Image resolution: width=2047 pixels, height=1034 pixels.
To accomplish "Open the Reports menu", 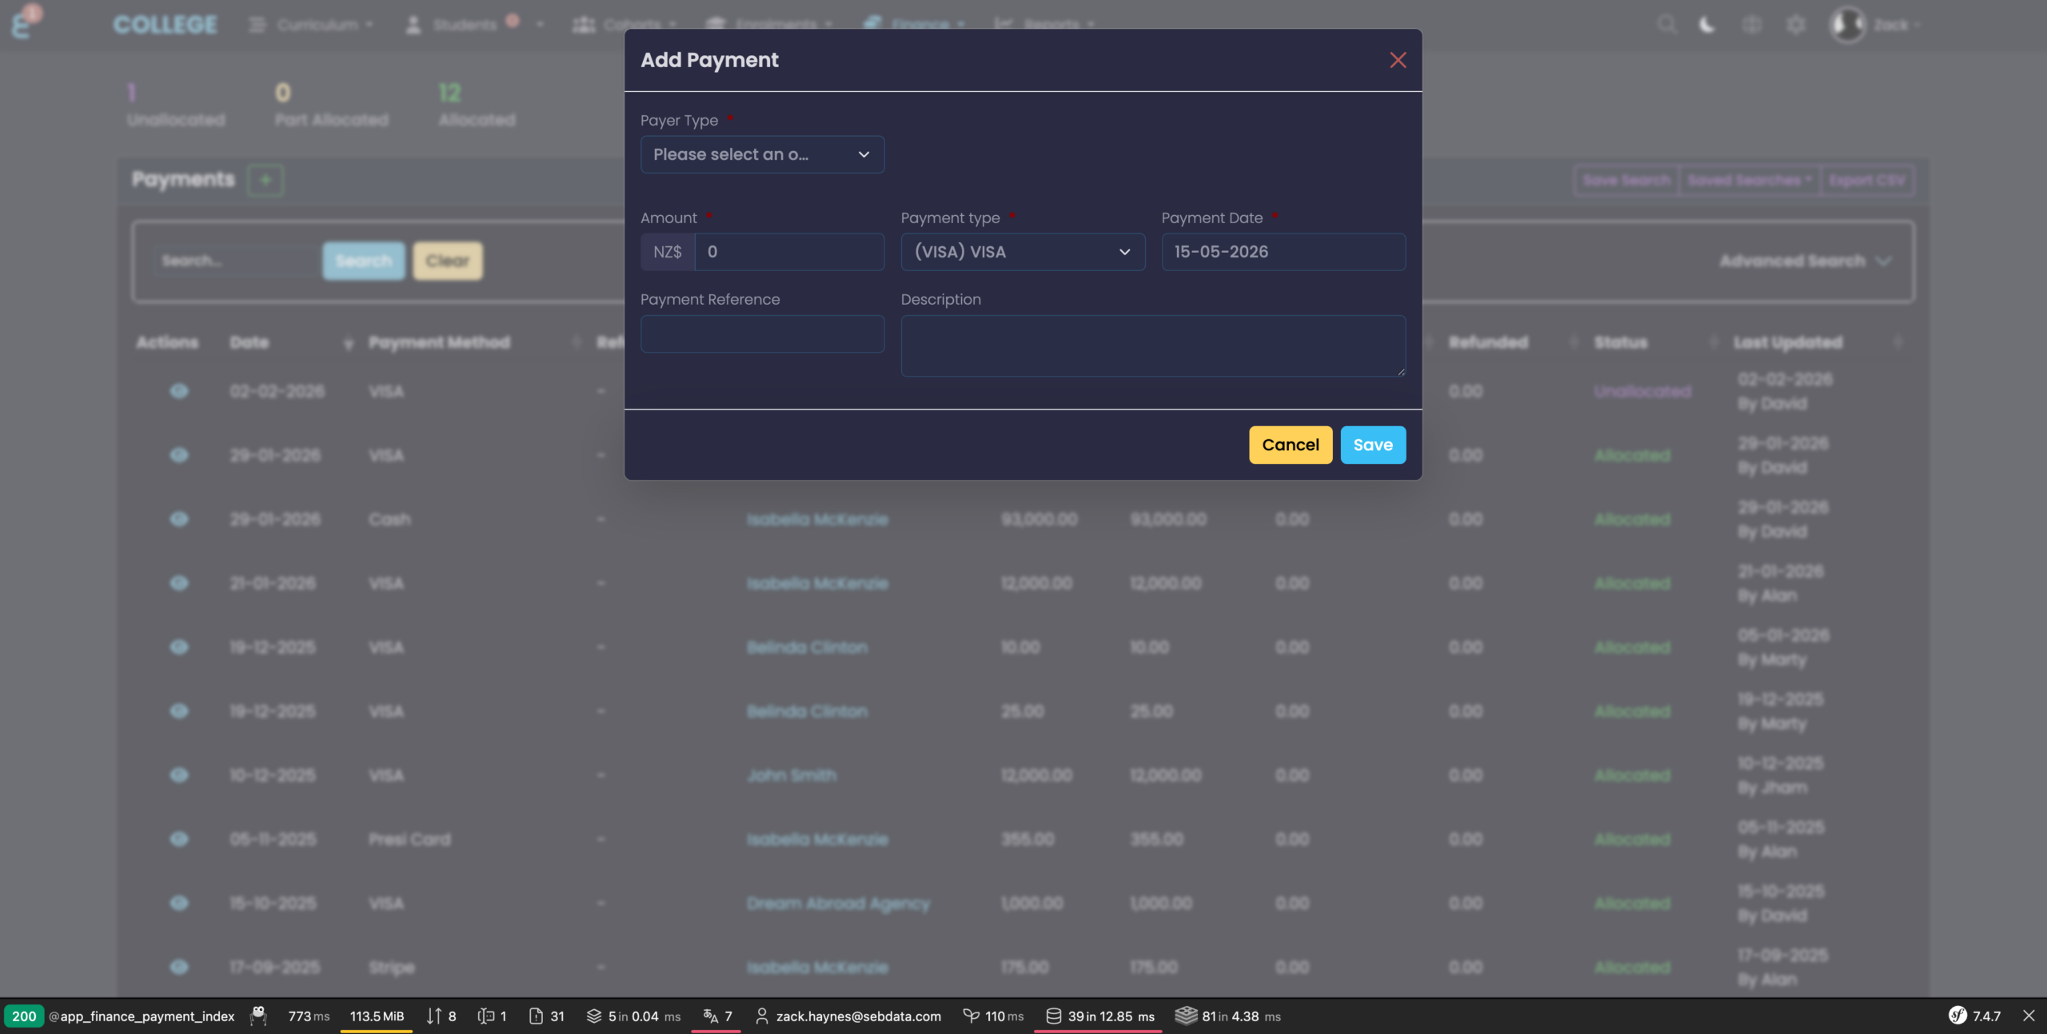I will pos(1043,25).
